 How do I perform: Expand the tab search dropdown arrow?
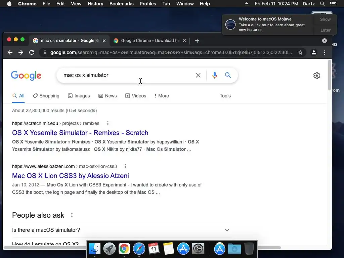(x=325, y=41)
